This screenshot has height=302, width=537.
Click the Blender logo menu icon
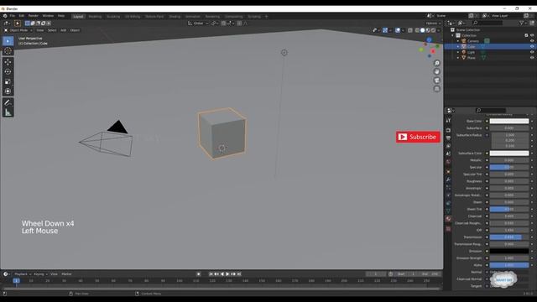(x=5, y=16)
